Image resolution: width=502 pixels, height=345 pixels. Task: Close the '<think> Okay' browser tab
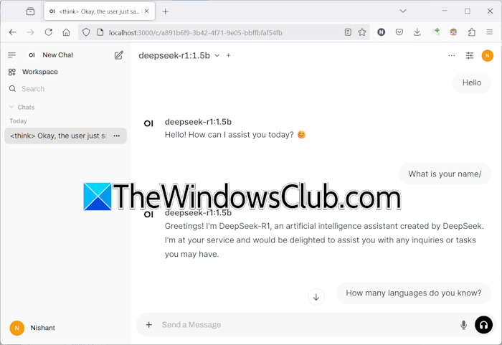pyautogui.click(x=146, y=11)
